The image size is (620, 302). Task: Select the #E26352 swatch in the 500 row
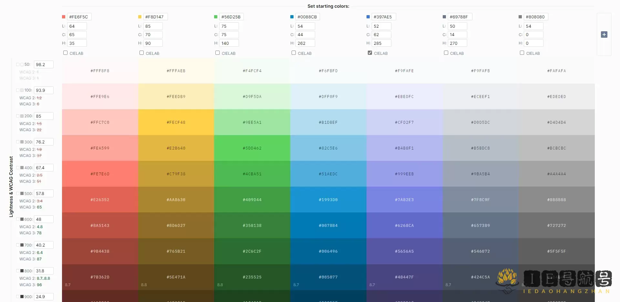[x=100, y=200]
